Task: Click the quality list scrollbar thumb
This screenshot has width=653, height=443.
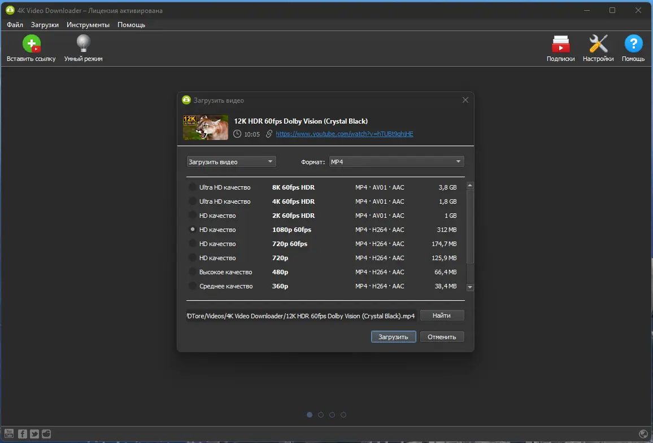Action: pyautogui.click(x=470, y=227)
